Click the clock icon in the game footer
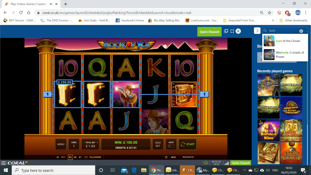The width and height of the screenshot is (311, 175). pos(166,157)
